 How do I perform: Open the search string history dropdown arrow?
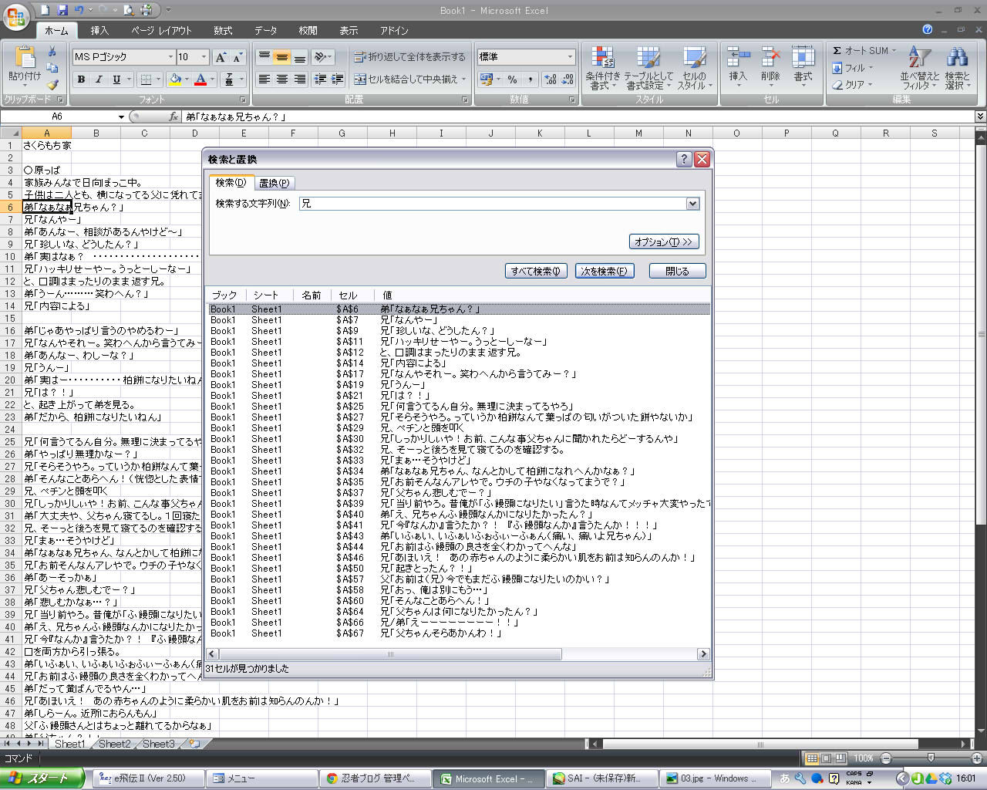[692, 204]
